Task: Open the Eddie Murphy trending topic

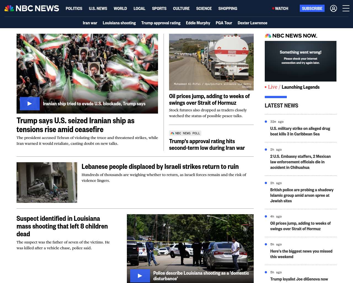Action: tap(198, 23)
